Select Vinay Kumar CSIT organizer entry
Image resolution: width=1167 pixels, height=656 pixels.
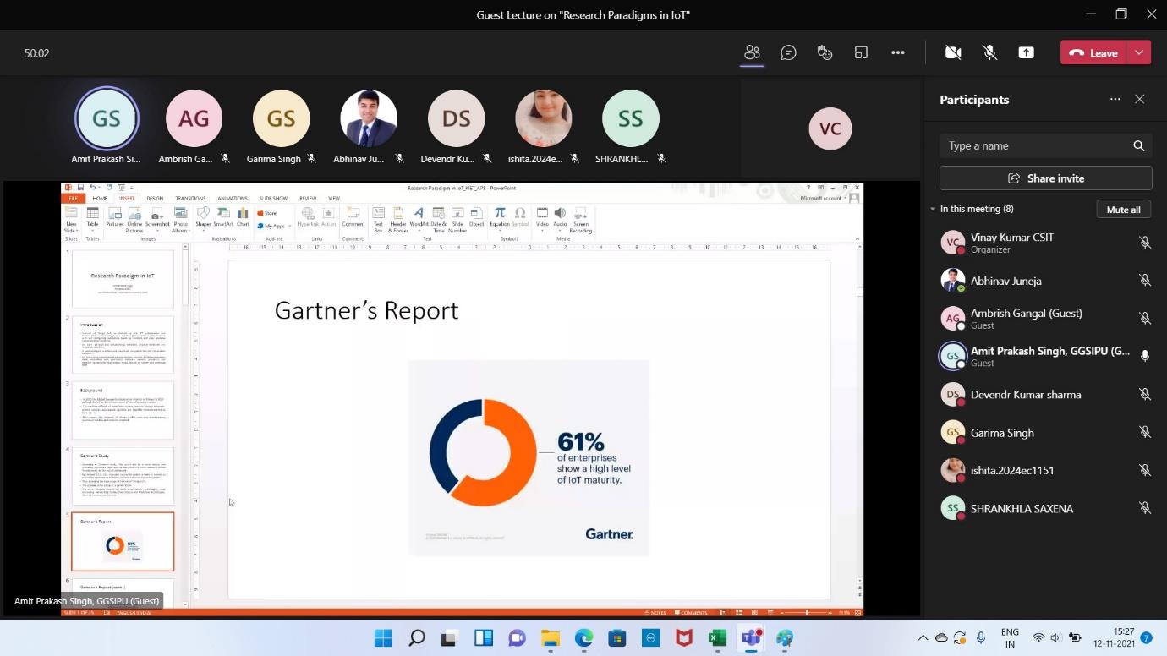(x=1011, y=243)
